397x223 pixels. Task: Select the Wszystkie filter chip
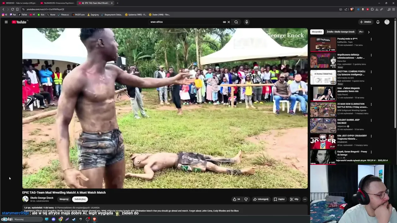tap(317, 32)
